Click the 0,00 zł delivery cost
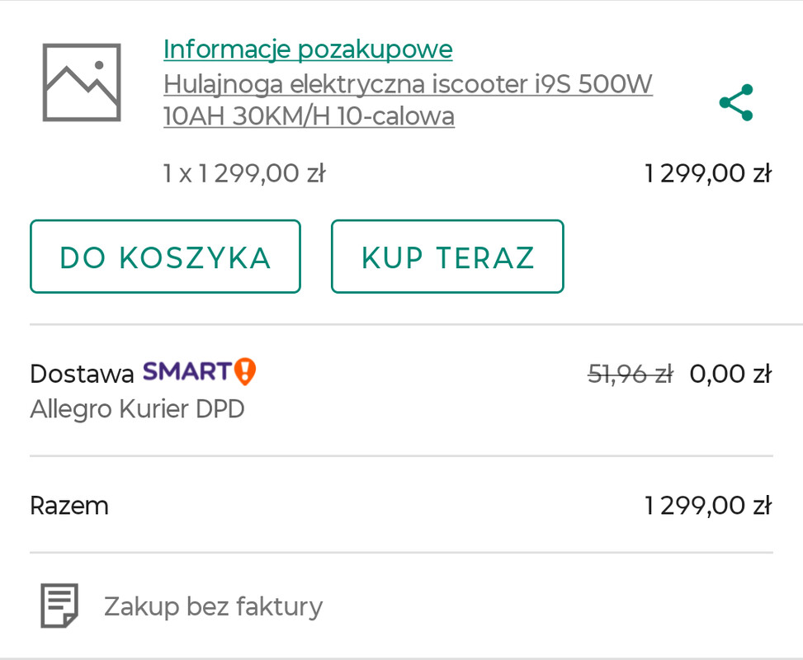The height and width of the screenshot is (660, 803). tap(730, 374)
